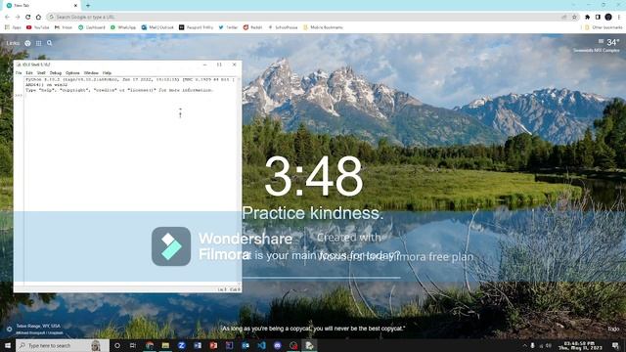Open the Todo panel link
Image resolution: width=626 pixels, height=352 pixels.
(613, 329)
